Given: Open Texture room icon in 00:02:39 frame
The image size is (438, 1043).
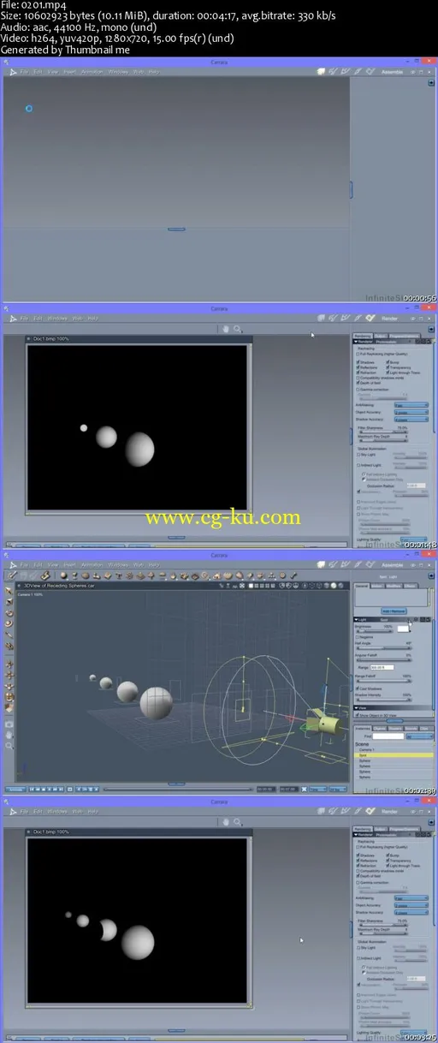Looking at the screenshot, I should coord(358,565).
